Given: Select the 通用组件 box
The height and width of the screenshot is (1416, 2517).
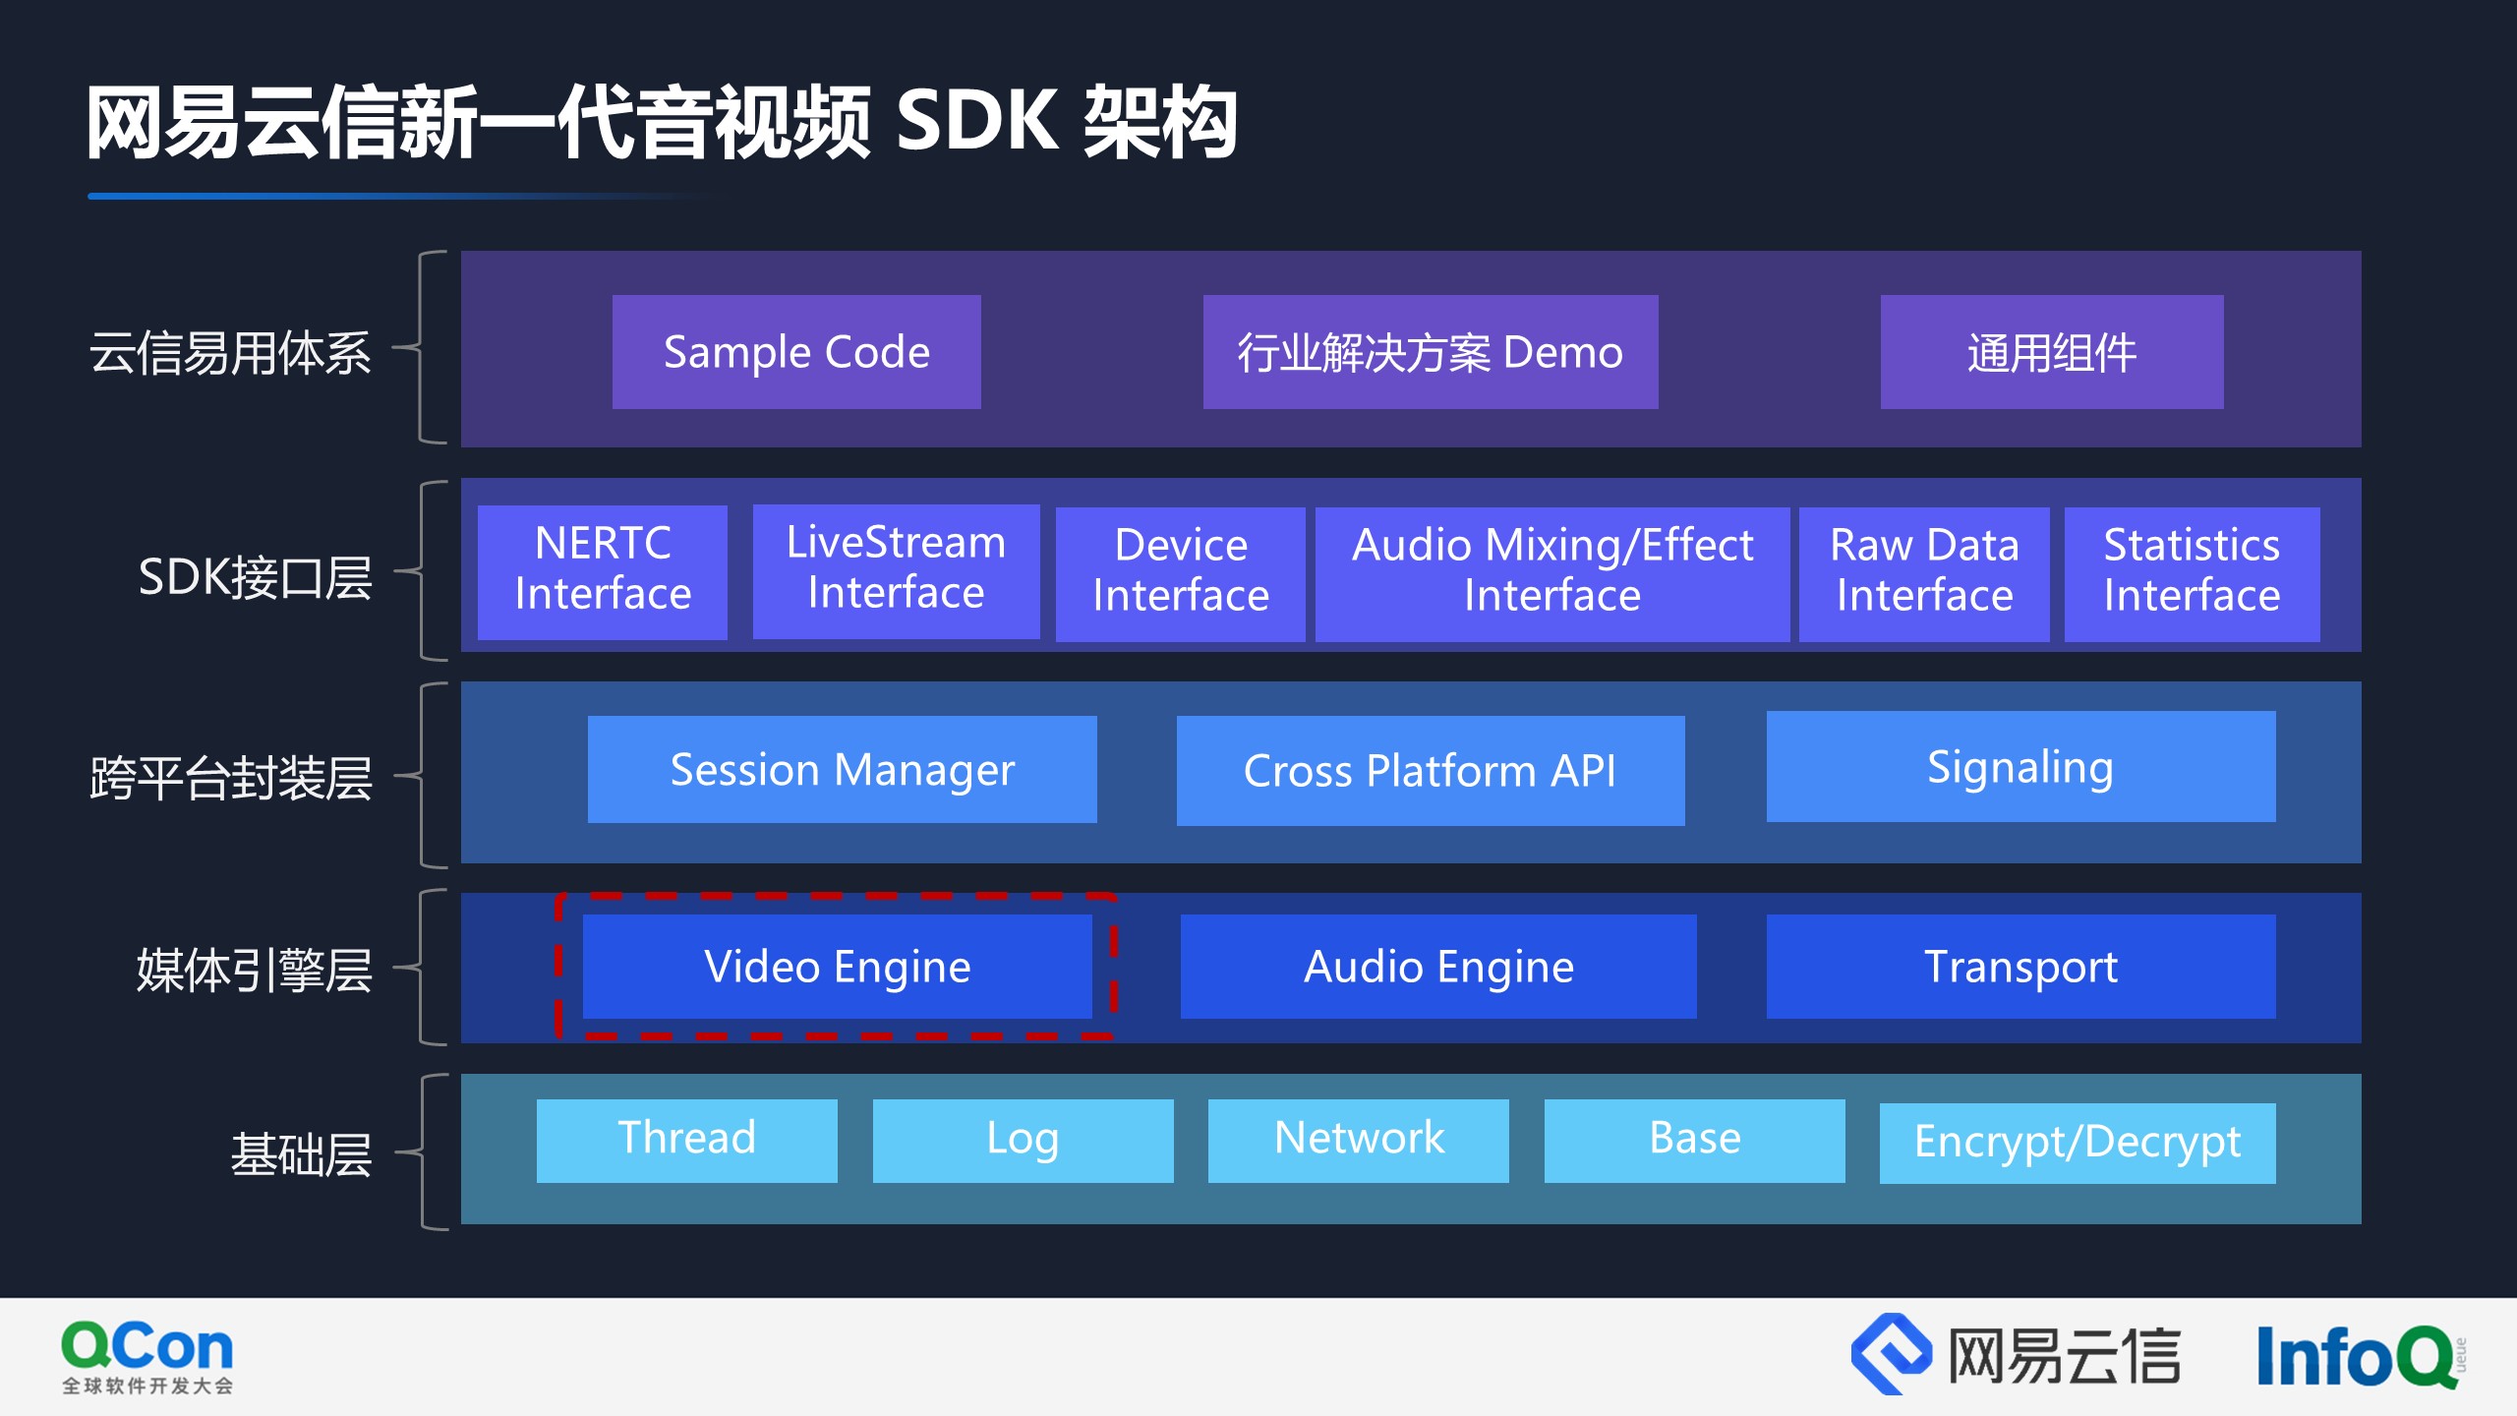Looking at the screenshot, I should (2052, 352).
